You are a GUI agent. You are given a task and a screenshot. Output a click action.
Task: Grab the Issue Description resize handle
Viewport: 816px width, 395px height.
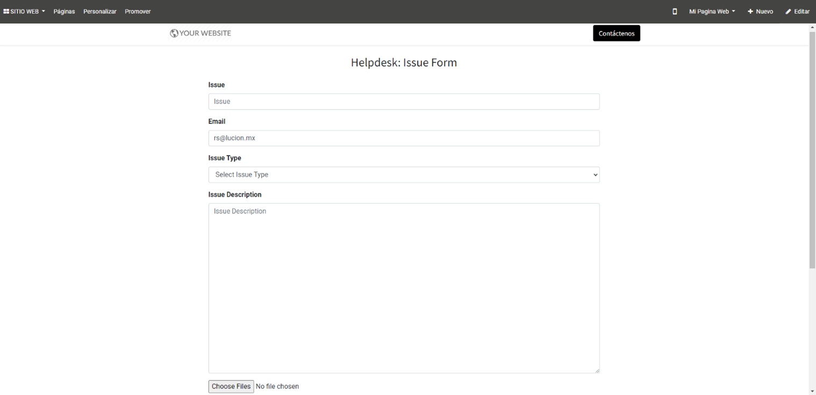pyautogui.click(x=597, y=370)
